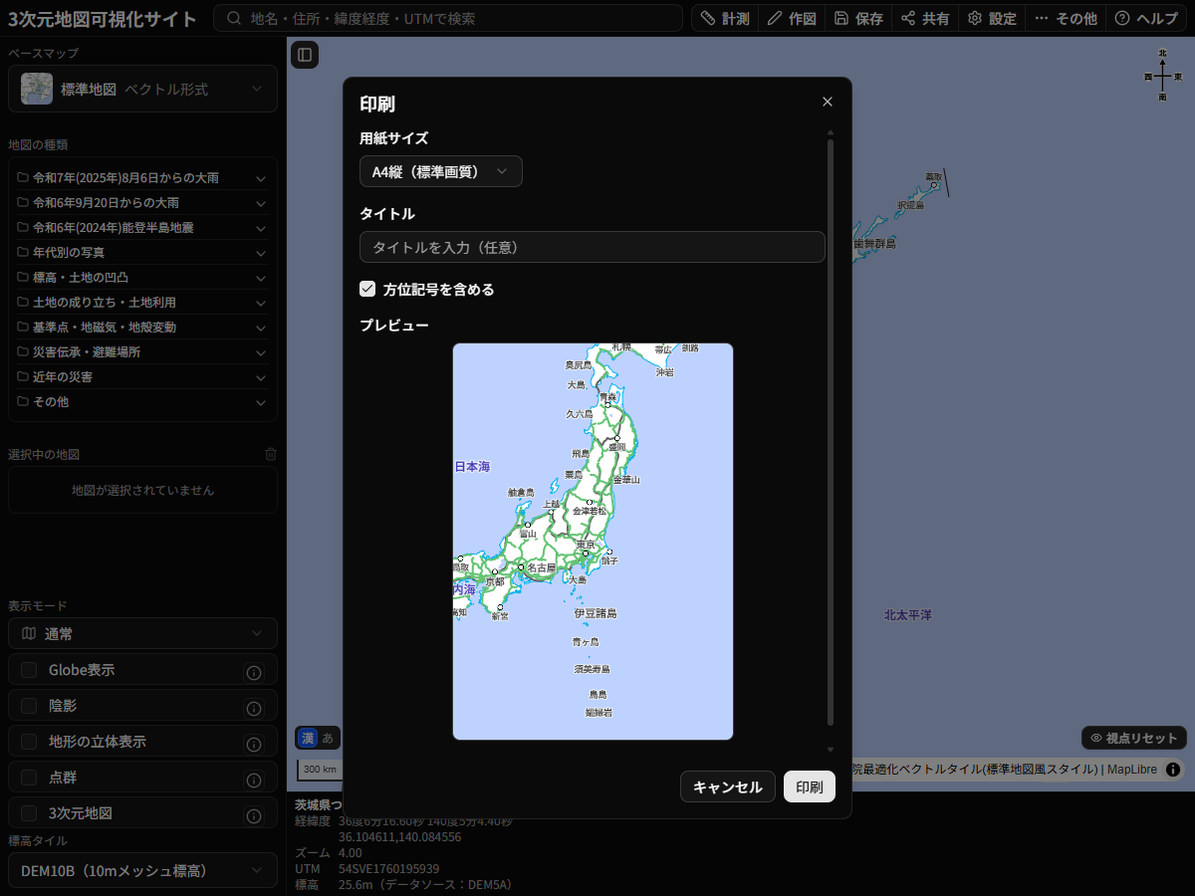Screen dimensions: 1195x896
Task: Open the 保存 save menu
Action: coord(857,18)
